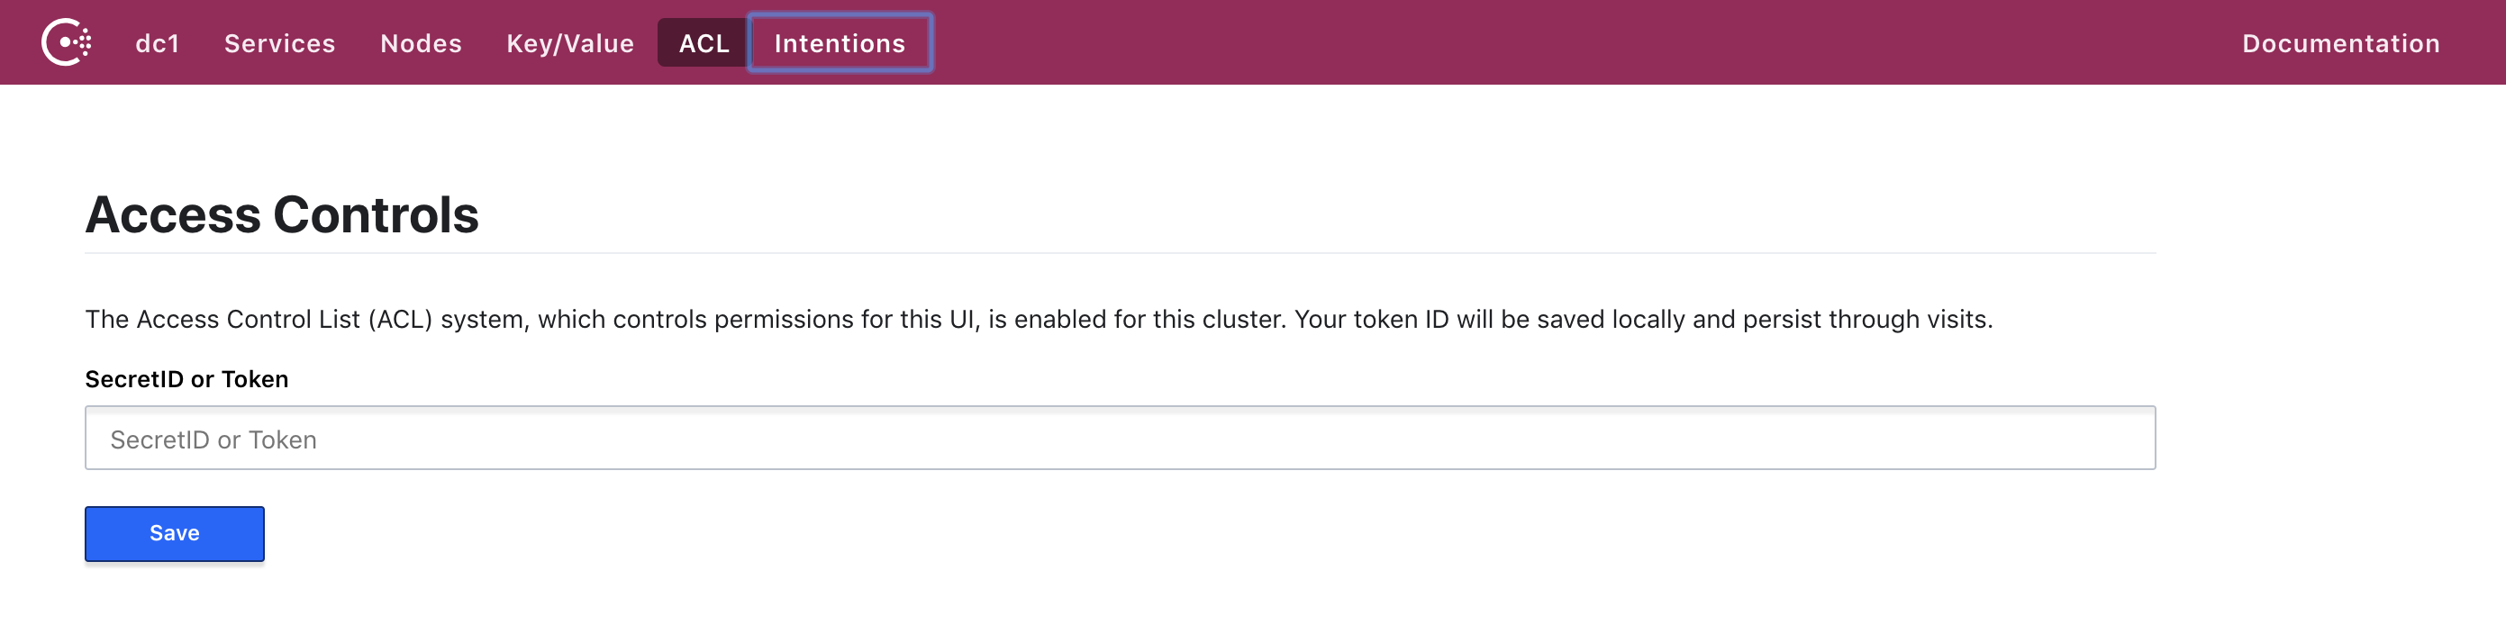
Task: Open the dc1 datacenter selector
Action: [158, 44]
